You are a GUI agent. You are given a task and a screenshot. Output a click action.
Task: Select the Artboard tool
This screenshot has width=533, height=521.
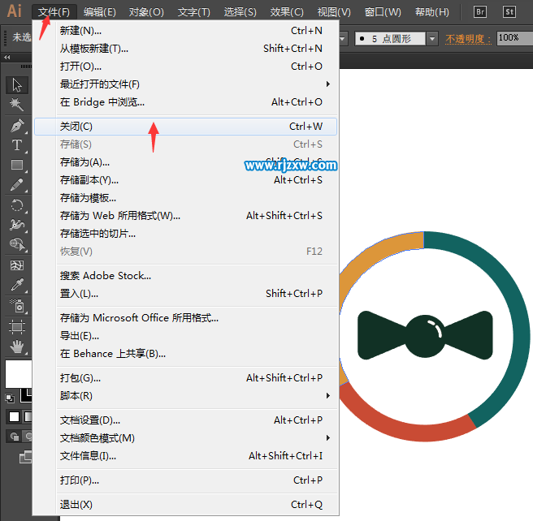[16, 327]
